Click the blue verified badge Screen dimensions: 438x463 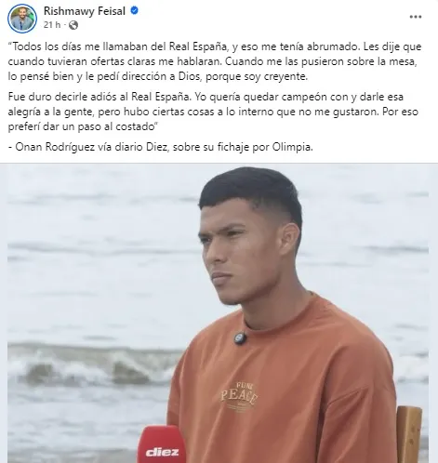click(x=134, y=11)
